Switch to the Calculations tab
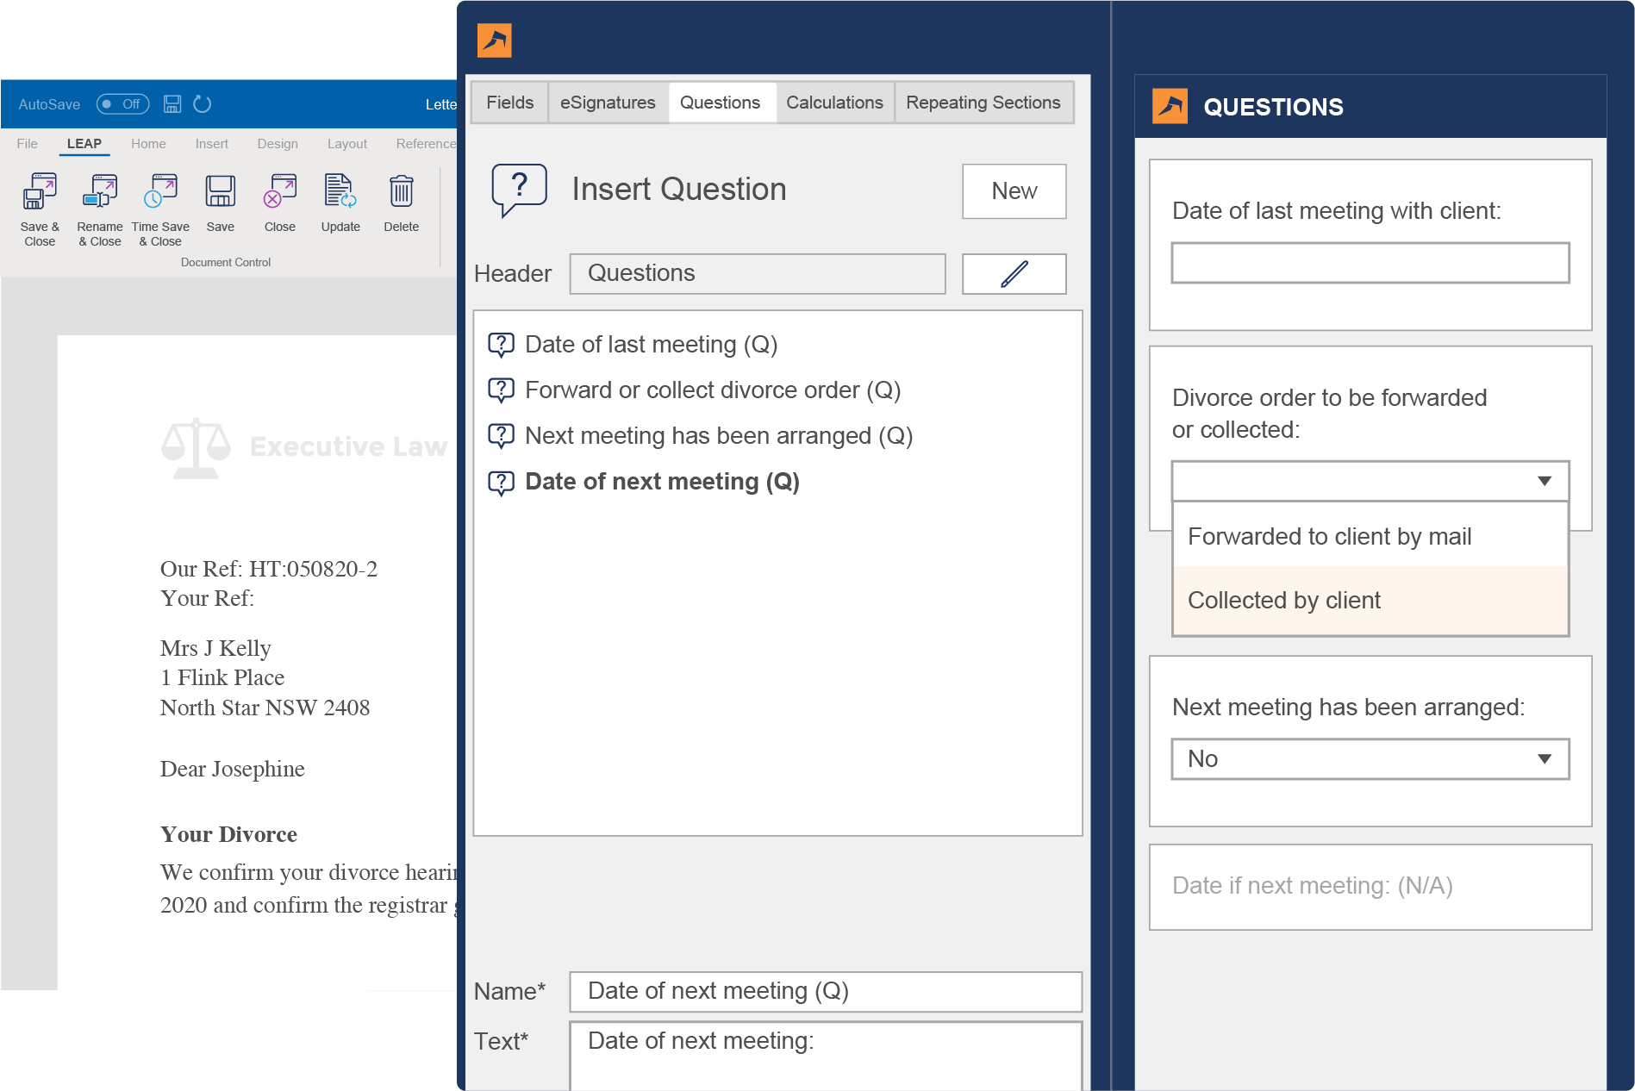The width and height of the screenshot is (1635, 1091). [x=834, y=103]
